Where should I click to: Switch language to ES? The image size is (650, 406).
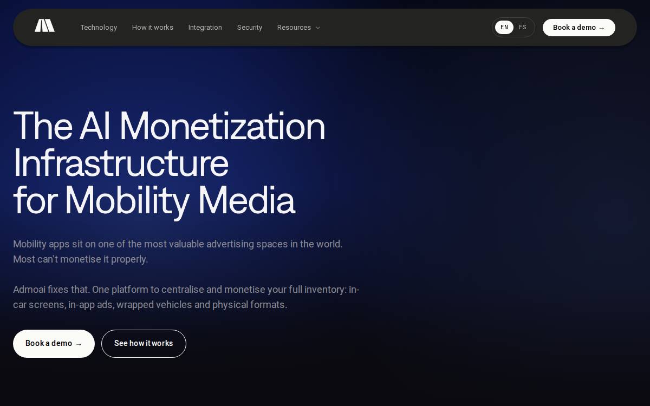(x=523, y=28)
